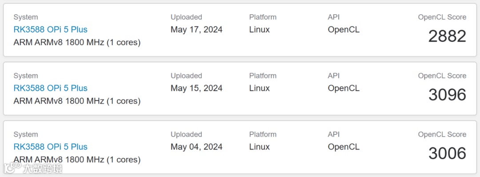Click Linux platform in the May 17 result

[260, 30]
